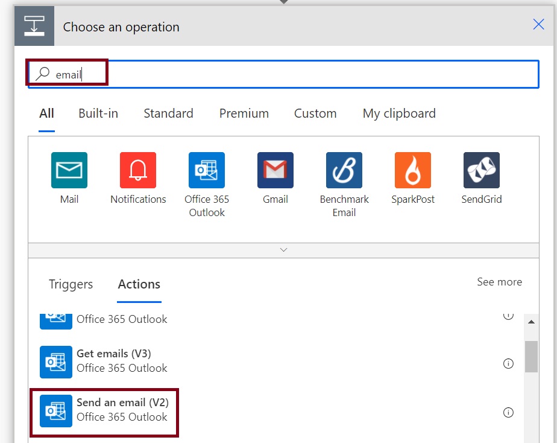Image resolution: width=557 pixels, height=443 pixels.
Task: Show the Custom connectors tab
Action: click(315, 113)
